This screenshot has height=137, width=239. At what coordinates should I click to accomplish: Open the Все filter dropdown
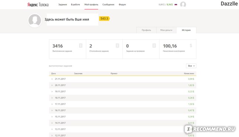pyautogui.click(x=191, y=66)
